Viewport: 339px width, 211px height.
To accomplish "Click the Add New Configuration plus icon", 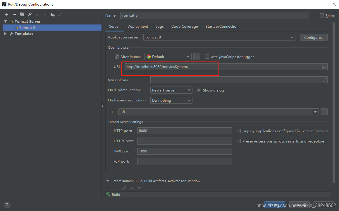I will pyautogui.click(x=6, y=15).
